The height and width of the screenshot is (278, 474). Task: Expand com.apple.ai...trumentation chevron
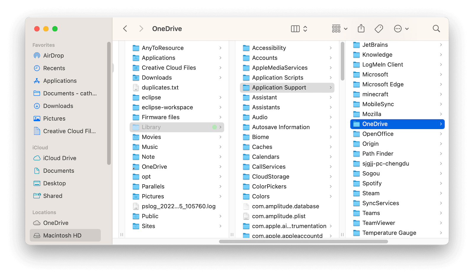point(331,226)
